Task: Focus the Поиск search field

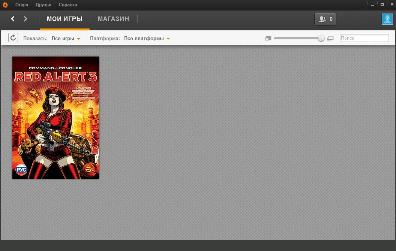Action: [364, 38]
